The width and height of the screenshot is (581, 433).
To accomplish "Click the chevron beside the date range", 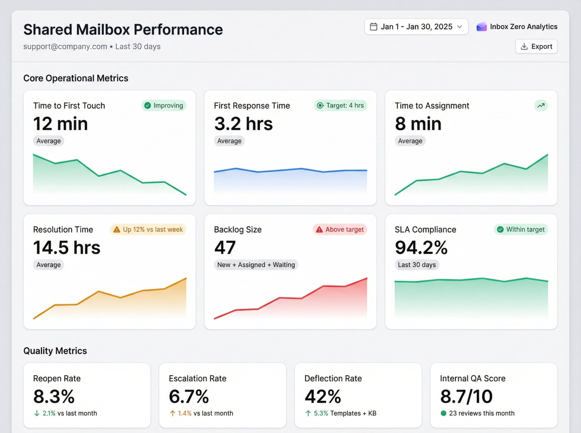I will click(x=459, y=27).
